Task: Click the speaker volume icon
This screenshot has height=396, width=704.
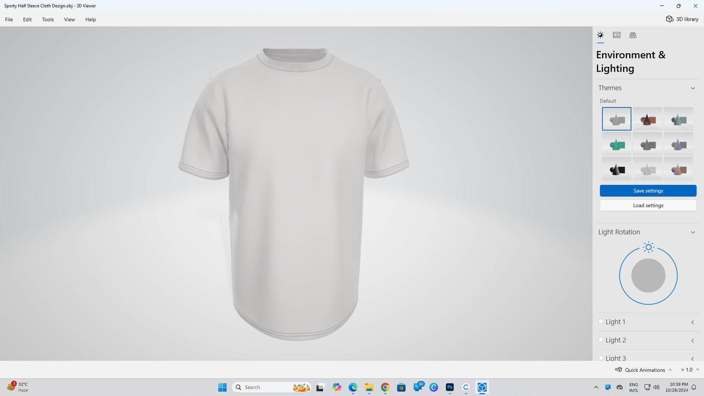Action: click(656, 387)
